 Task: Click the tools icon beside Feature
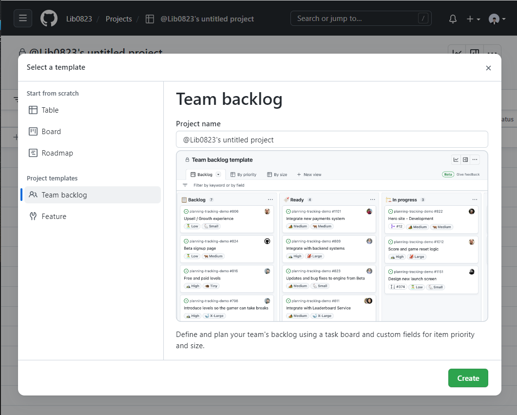point(33,216)
